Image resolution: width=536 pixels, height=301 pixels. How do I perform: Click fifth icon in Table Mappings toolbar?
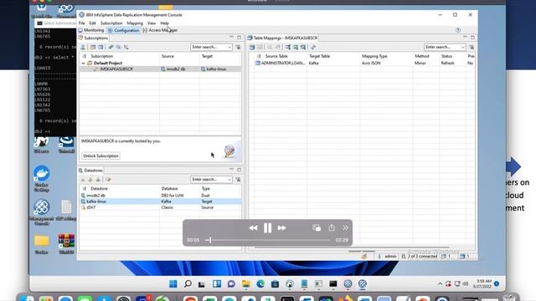click(288, 47)
